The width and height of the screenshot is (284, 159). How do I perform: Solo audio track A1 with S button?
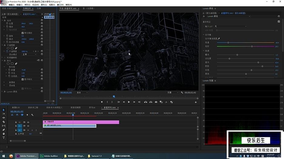32,130
